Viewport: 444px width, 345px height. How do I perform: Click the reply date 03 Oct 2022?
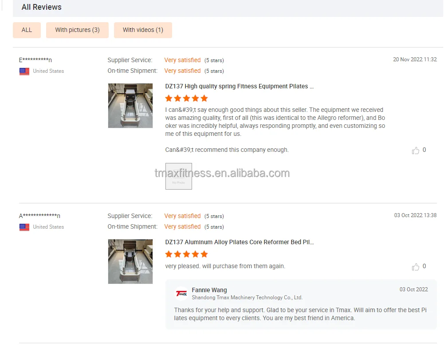pos(414,289)
